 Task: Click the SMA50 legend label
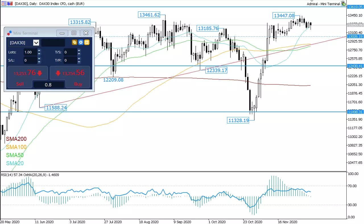pos(15,155)
